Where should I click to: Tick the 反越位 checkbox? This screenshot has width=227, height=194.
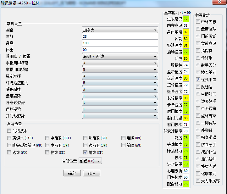(x=198, y=86)
